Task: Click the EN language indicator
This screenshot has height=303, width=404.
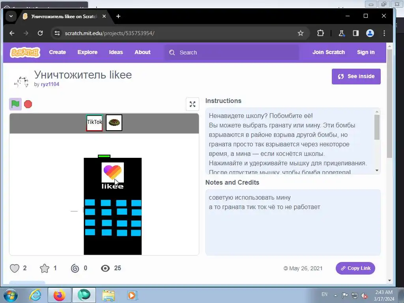Action: coord(324,294)
